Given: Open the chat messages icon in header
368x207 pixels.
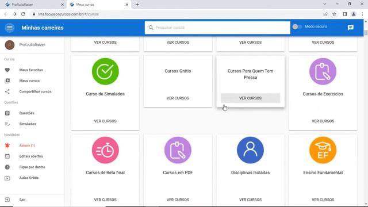Looking at the screenshot, I should coord(351,28).
